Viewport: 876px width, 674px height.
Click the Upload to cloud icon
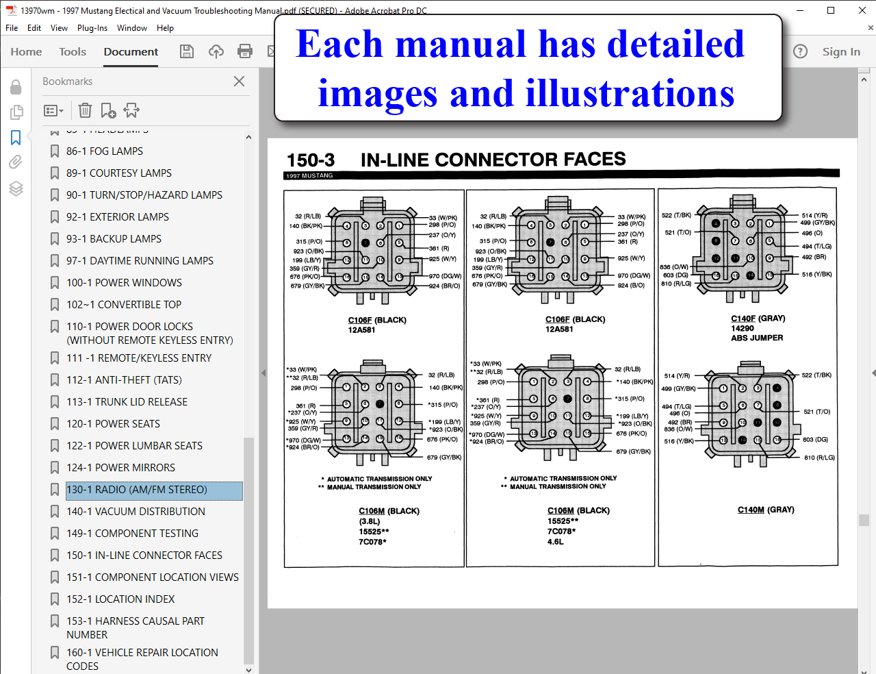(216, 51)
